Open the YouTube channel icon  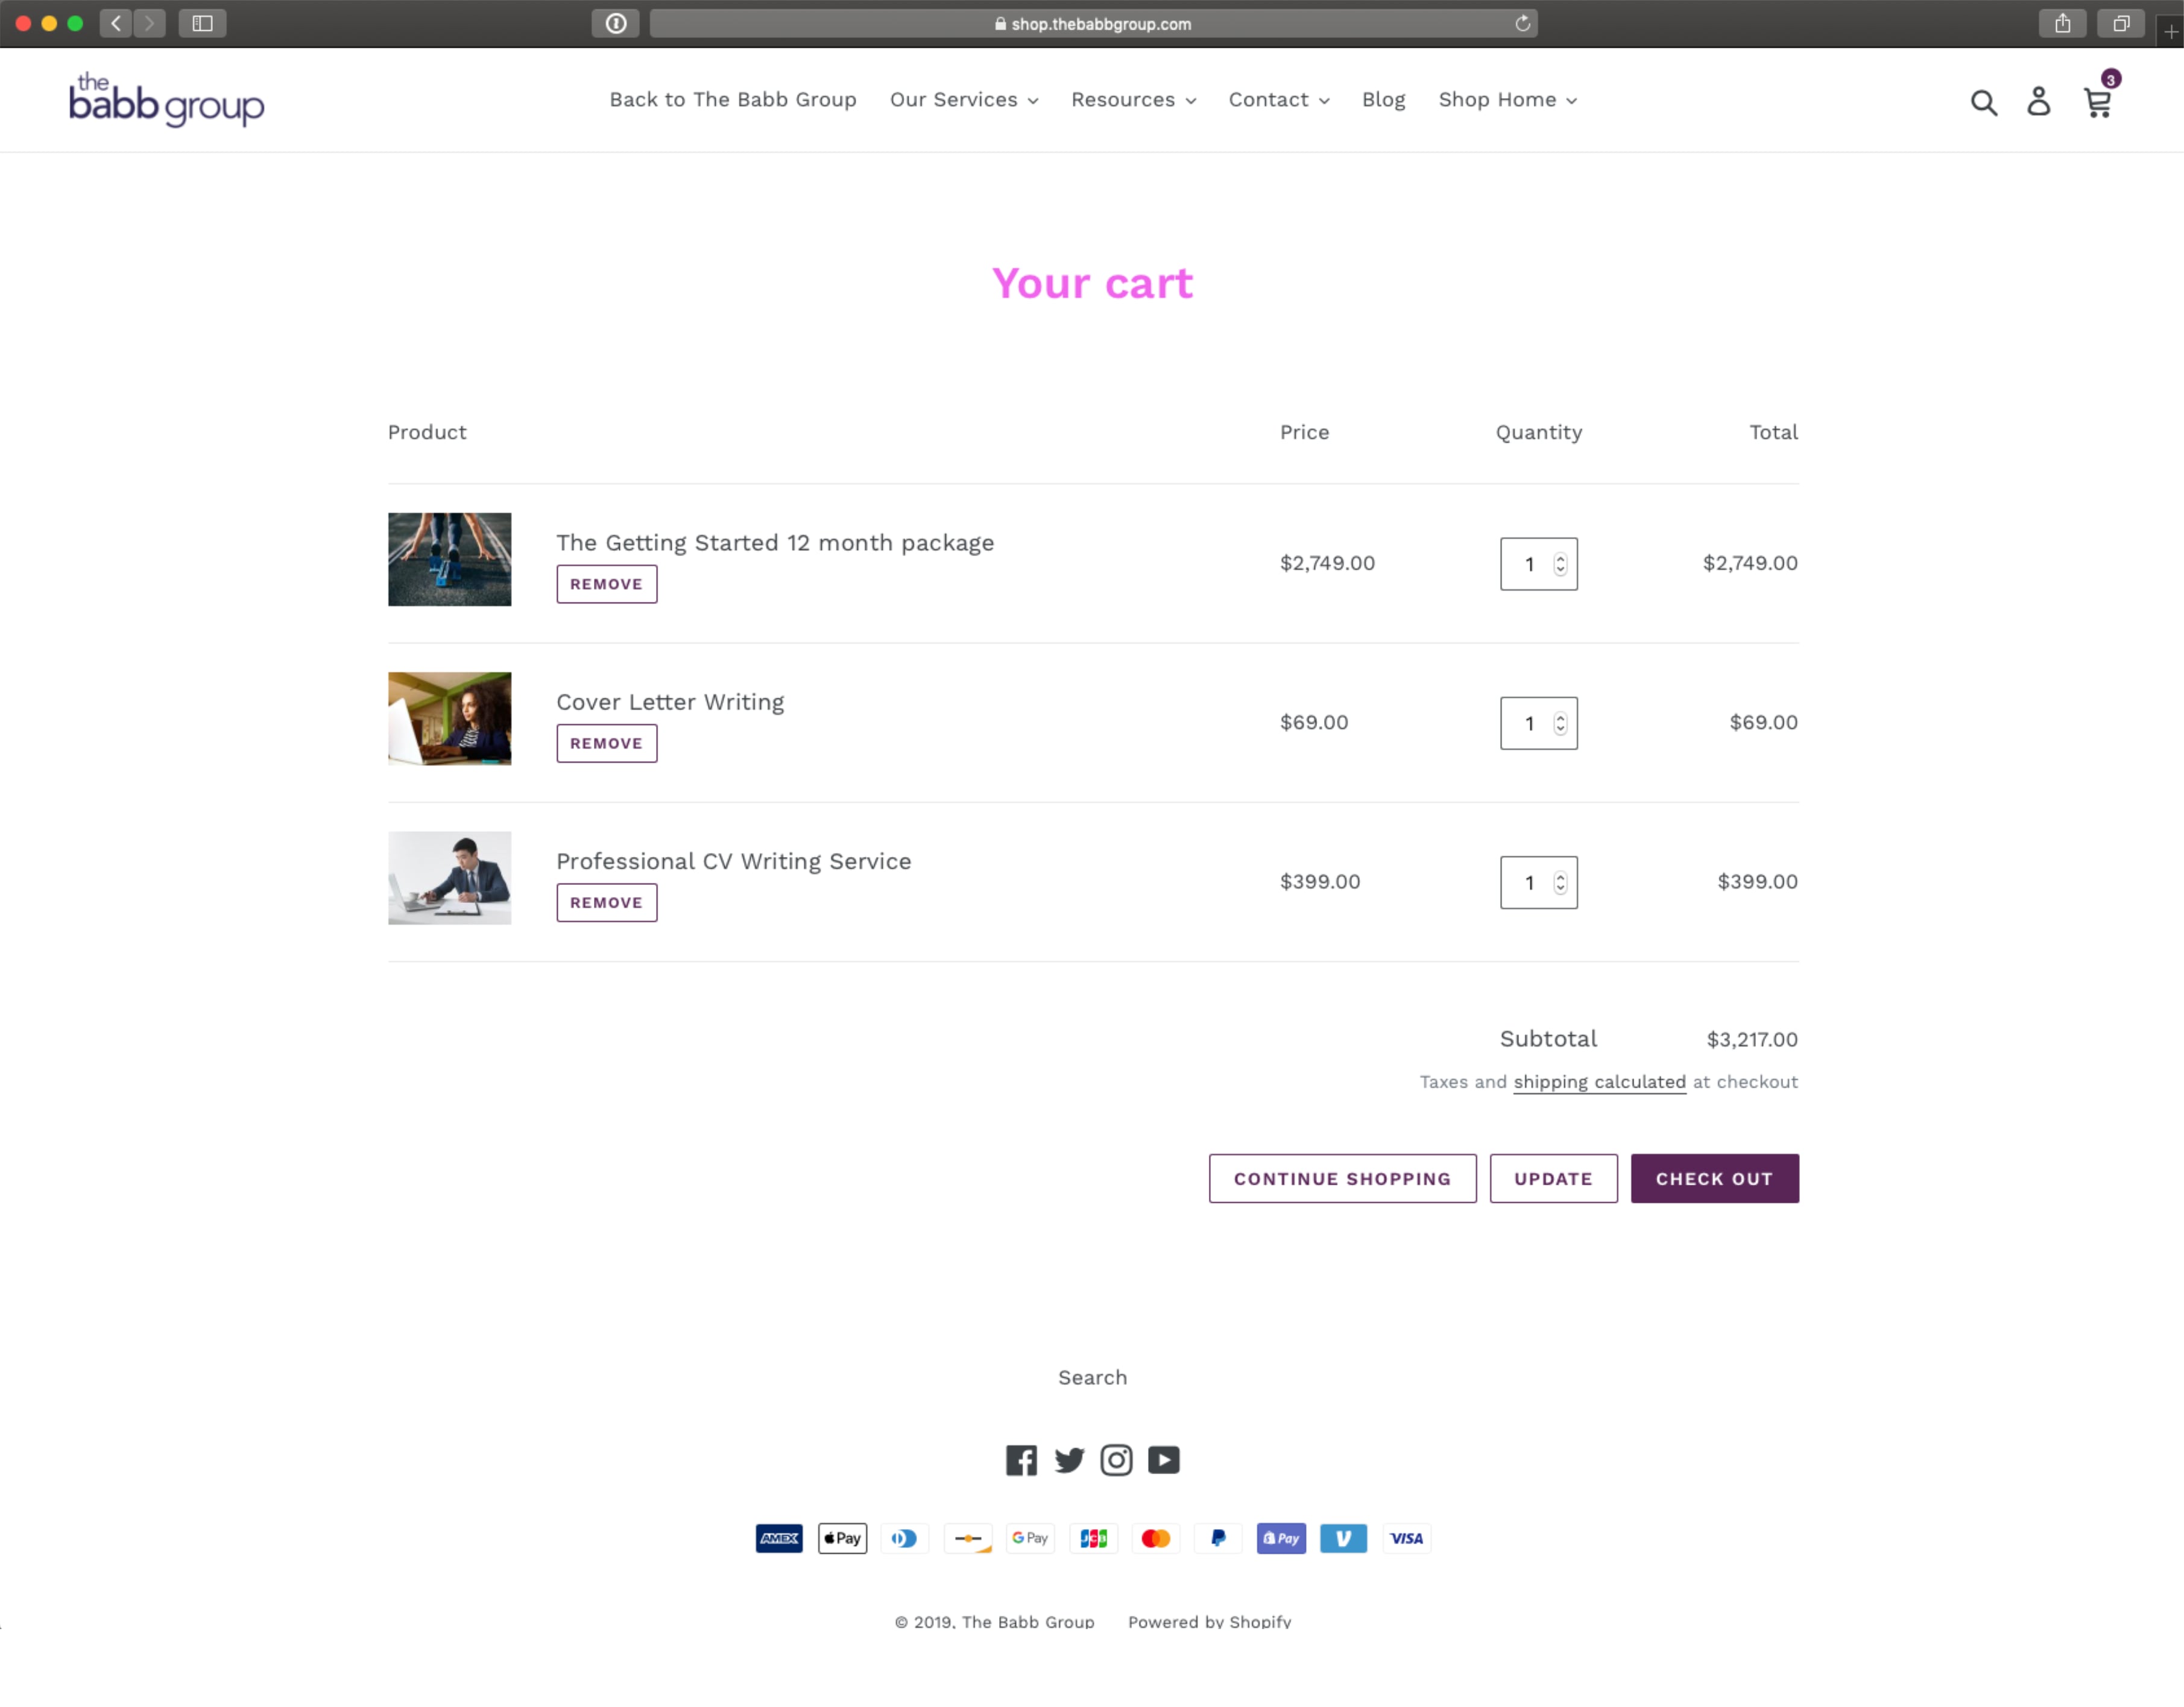(1163, 1460)
